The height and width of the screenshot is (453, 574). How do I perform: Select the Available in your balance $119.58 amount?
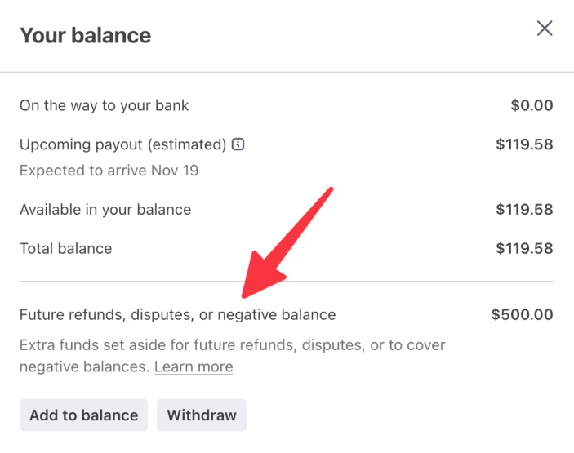pyautogui.click(x=524, y=210)
